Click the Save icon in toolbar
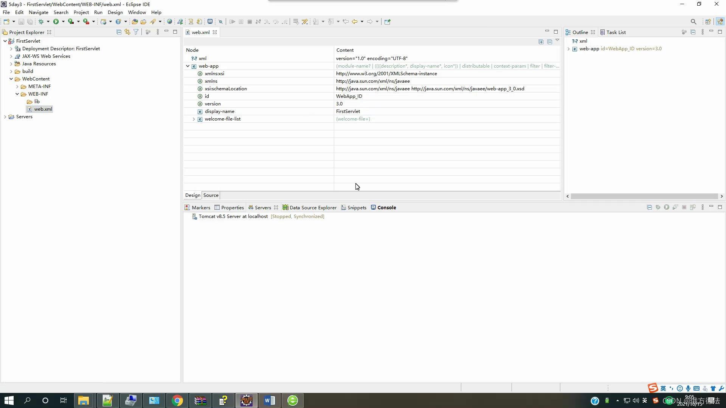The image size is (726, 408). click(x=21, y=22)
